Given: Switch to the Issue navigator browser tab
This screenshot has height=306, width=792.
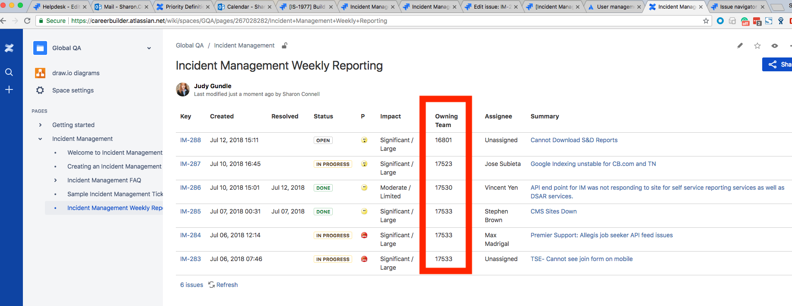Looking at the screenshot, I should [x=738, y=6].
